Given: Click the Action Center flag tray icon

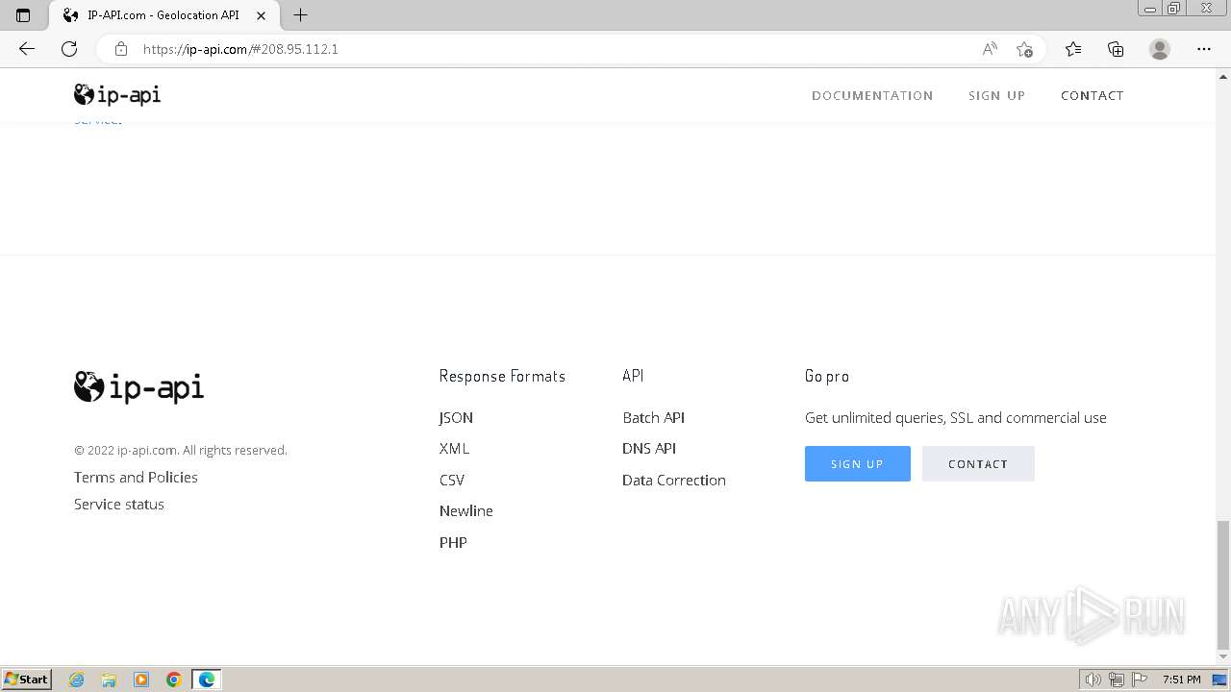Looking at the screenshot, I should pyautogui.click(x=1140, y=680).
